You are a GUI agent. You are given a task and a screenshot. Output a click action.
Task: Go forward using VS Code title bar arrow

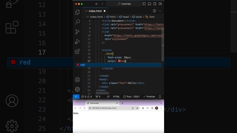102,4
